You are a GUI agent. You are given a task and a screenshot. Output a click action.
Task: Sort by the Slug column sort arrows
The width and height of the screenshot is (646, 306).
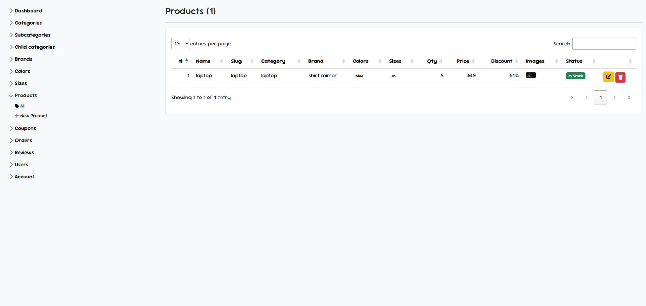pos(252,61)
